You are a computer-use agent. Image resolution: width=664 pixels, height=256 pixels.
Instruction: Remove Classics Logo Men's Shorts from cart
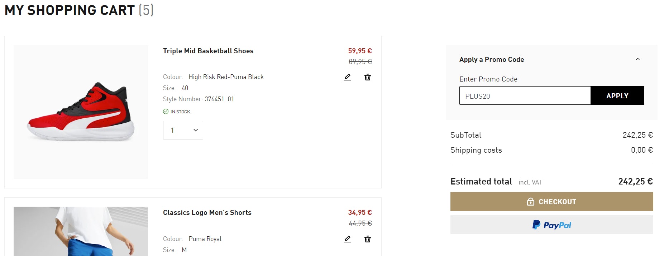368,239
